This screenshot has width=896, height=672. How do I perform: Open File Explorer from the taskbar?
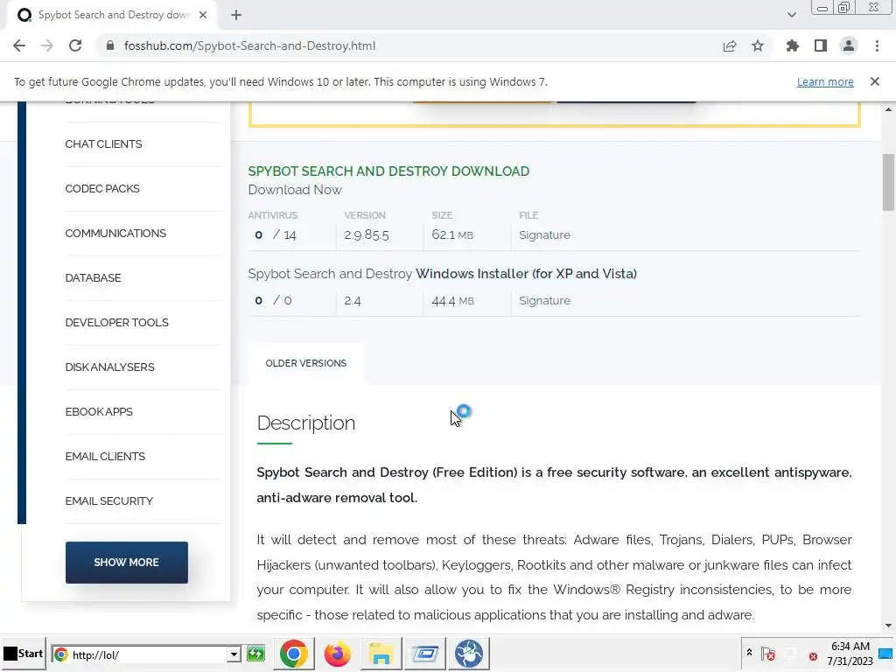381,654
